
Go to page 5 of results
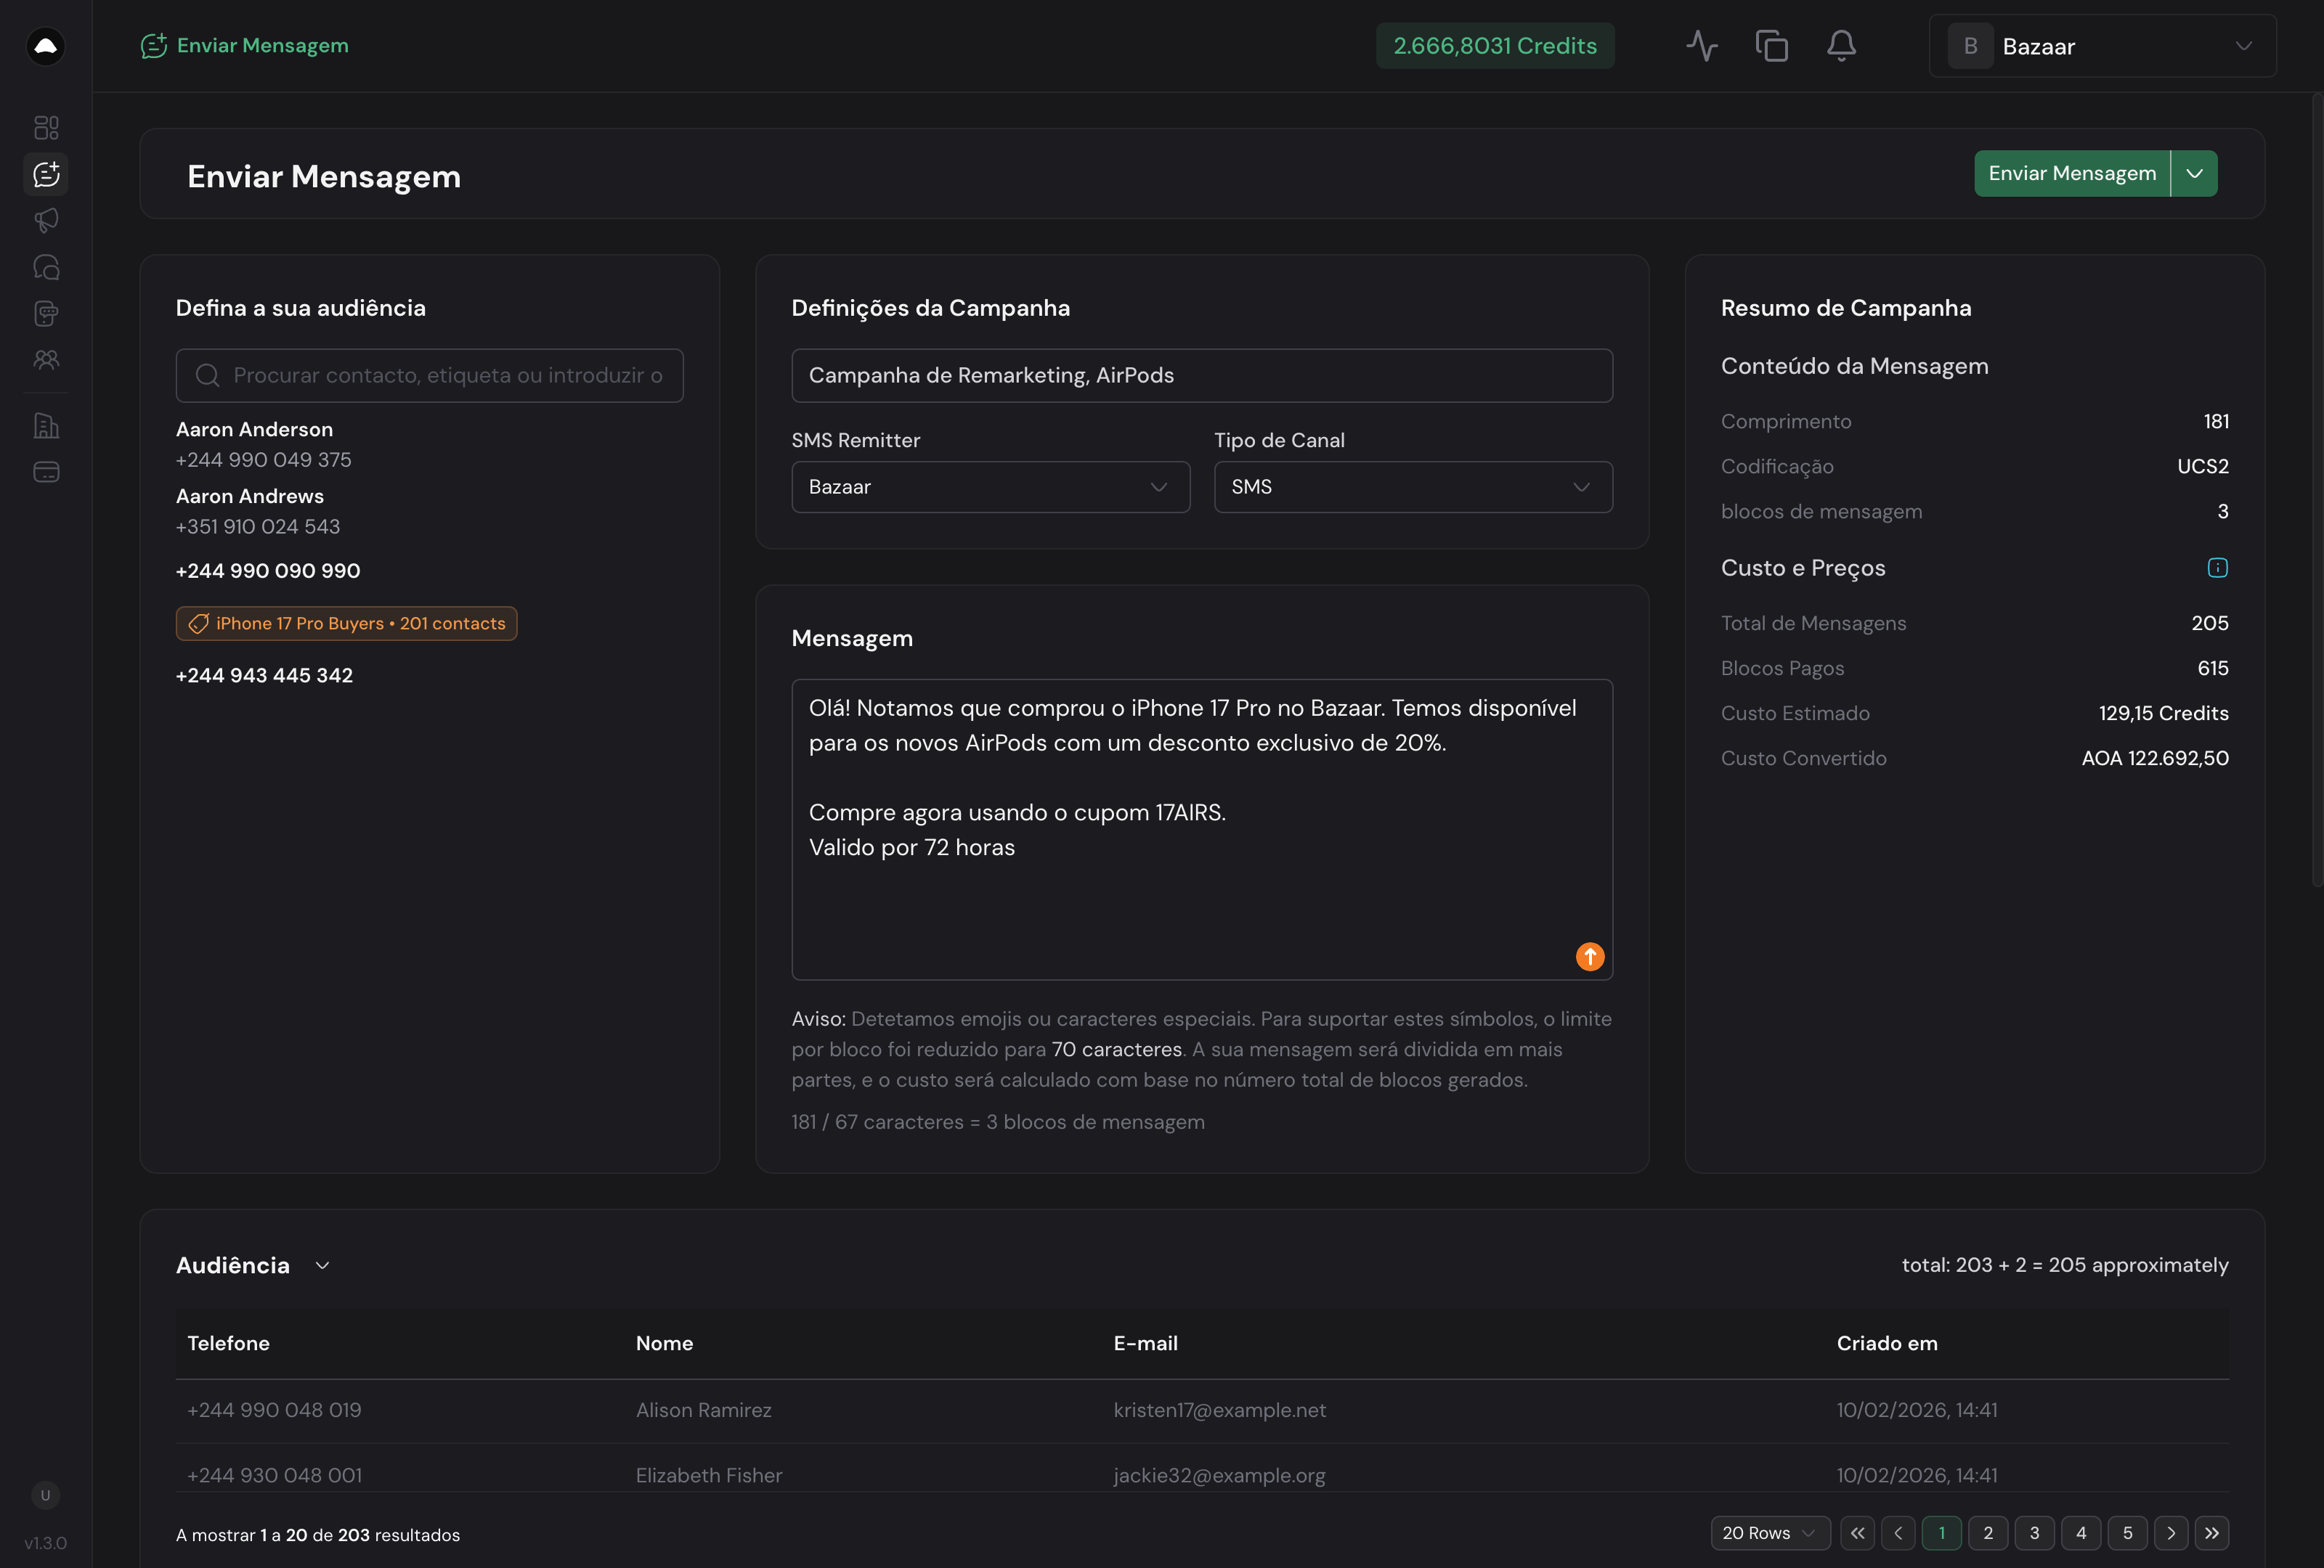(2128, 1533)
